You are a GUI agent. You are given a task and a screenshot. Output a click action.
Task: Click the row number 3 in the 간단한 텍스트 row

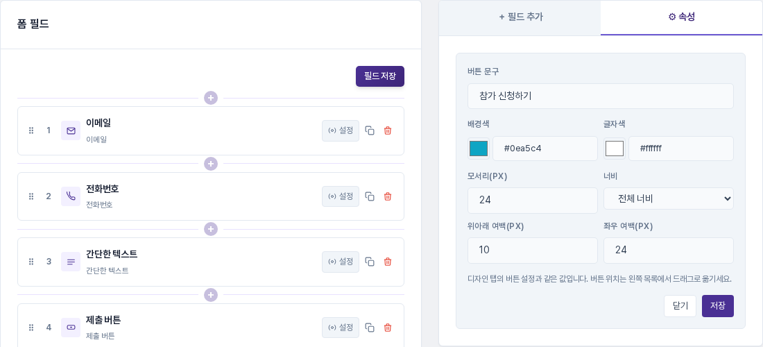click(x=48, y=262)
